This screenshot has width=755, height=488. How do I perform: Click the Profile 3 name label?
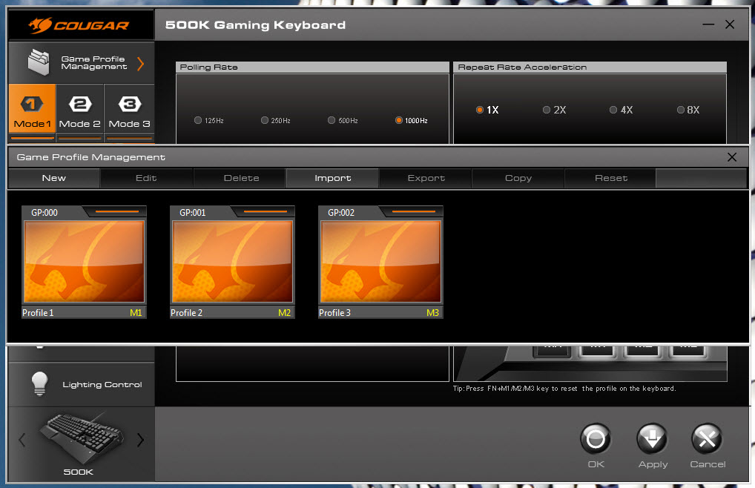334,313
